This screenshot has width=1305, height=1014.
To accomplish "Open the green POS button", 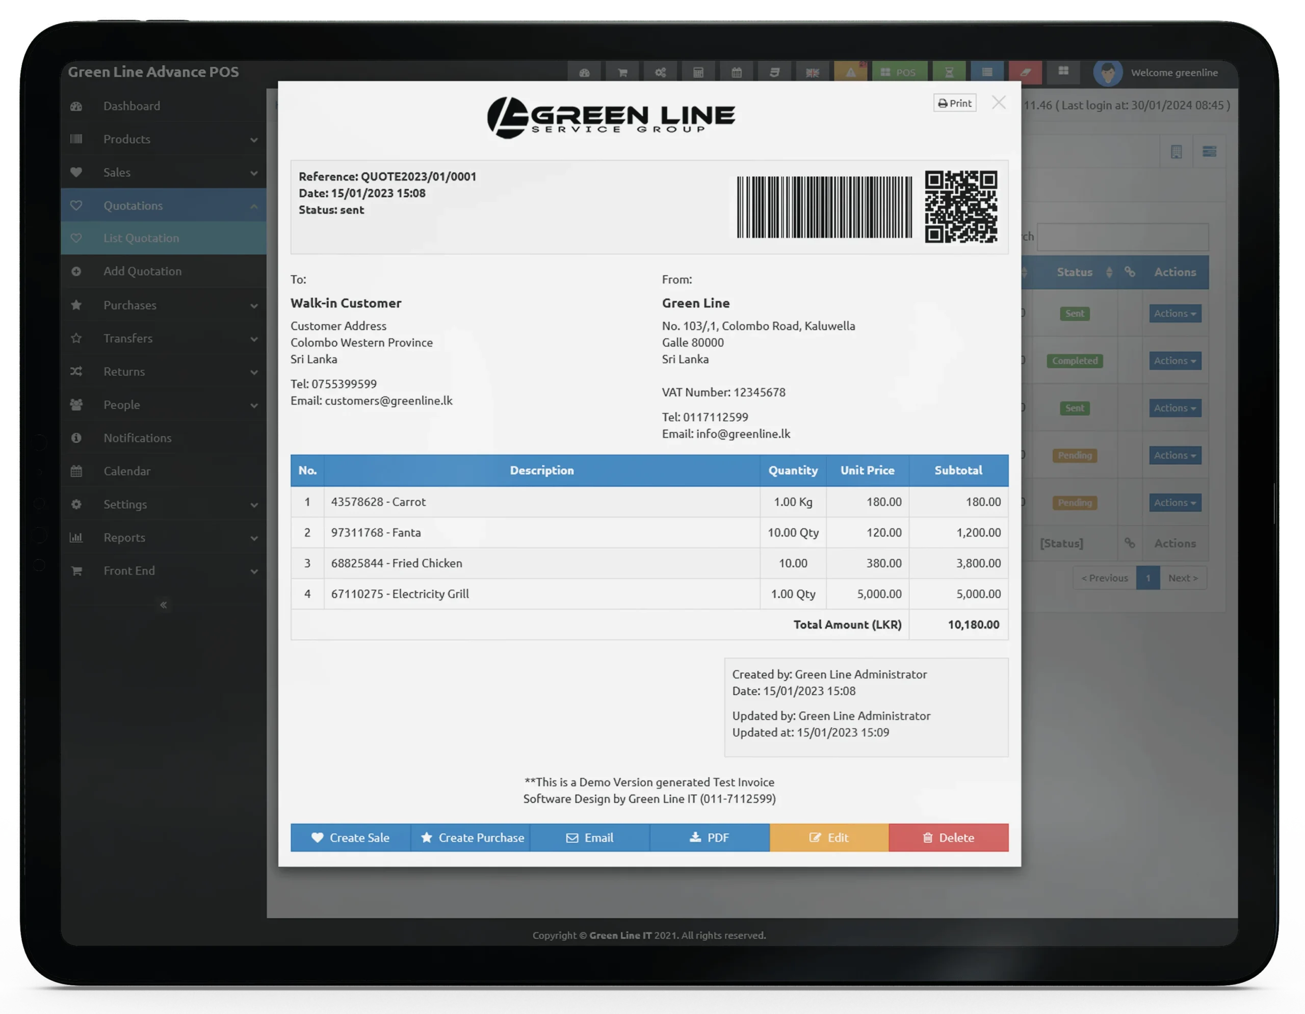I will click(899, 72).
